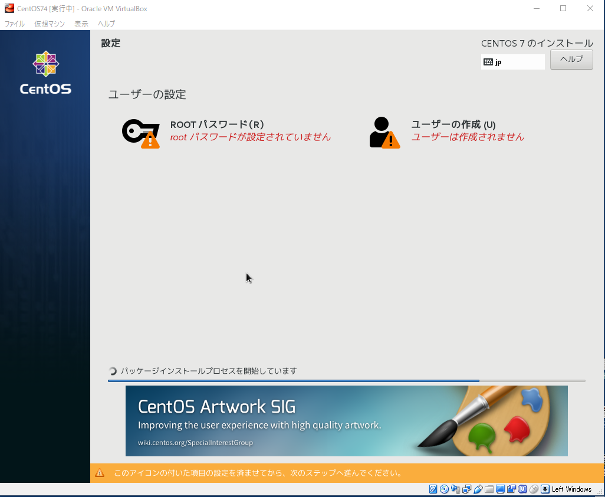605x497 pixels.
Task: Click the ヘルプ button in installer
Action: (571, 60)
